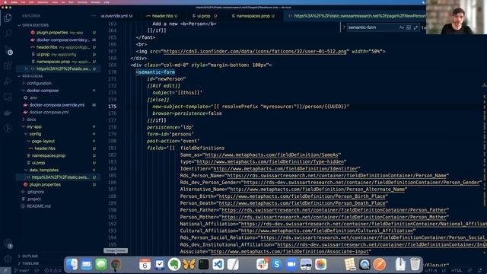Open the Manage gear in activity bar
Image resolution: width=487 pixels, height=274 pixels.
(8, 259)
